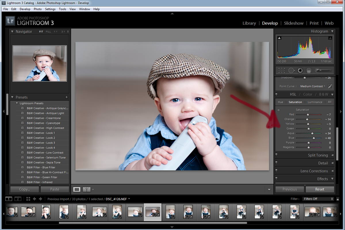345x230 pixels.
Task: Disable the Lens Corrections panel switch
Action: 276,171
